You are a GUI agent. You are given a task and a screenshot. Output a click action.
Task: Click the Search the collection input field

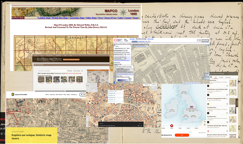(52, 71)
